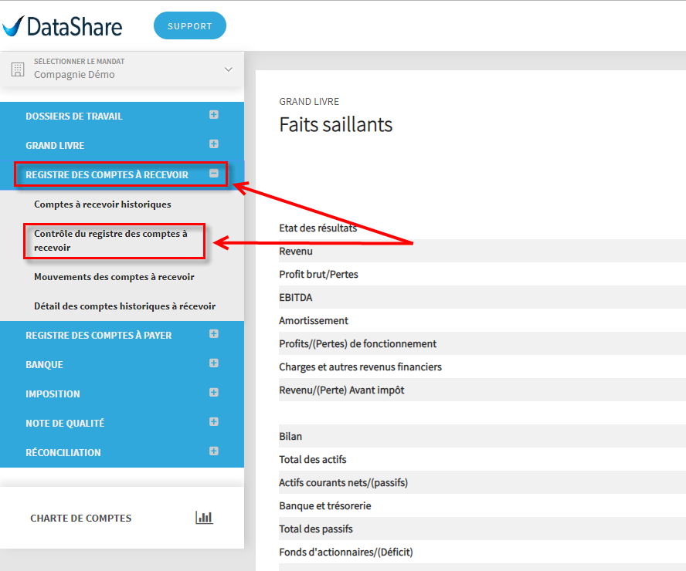Viewport: 686px width, 571px height.
Task: Select Contrôle du registre des comptes à recevoir
Action: click(x=110, y=240)
